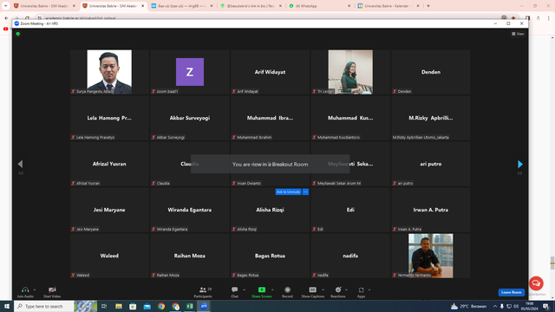Viewport: 555px width, 312px height.
Task: Click the Bagas Rotua participant tile
Action: pos(270,256)
